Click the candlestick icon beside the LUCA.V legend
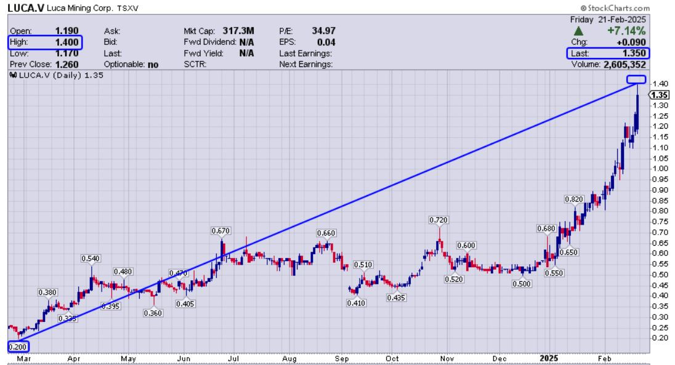675x365 pixels. click(x=13, y=75)
